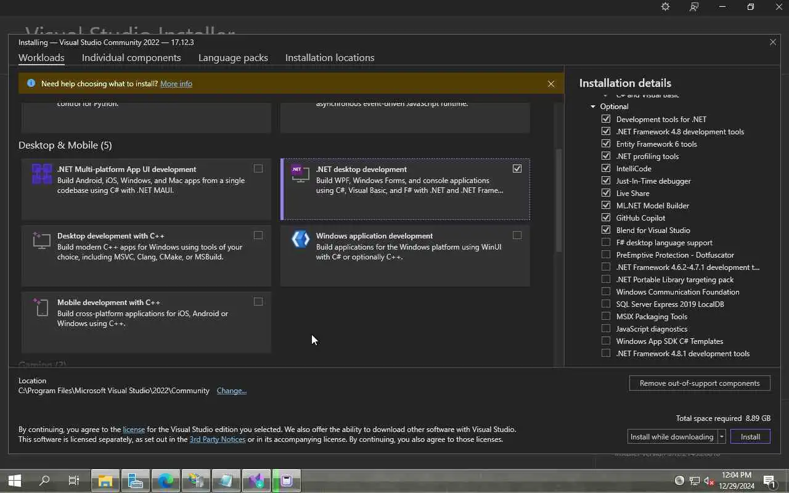This screenshot has height=493, width=789.
Task: Switch to Workloads tab
Action: [41, 58]
